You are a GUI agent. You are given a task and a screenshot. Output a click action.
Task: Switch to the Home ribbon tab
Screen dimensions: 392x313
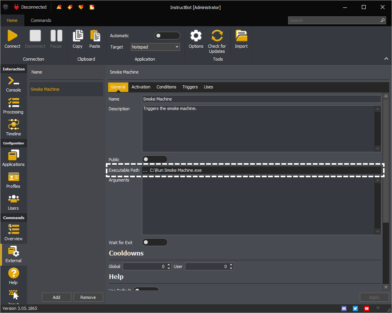click(12, 20)
